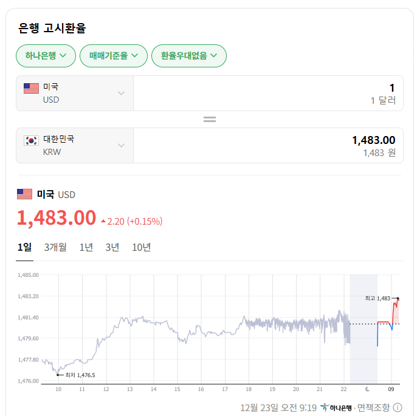417x416 pixels.
Task: Expand the 대한민국 KRW currency chevron
Action: (121, 146)
